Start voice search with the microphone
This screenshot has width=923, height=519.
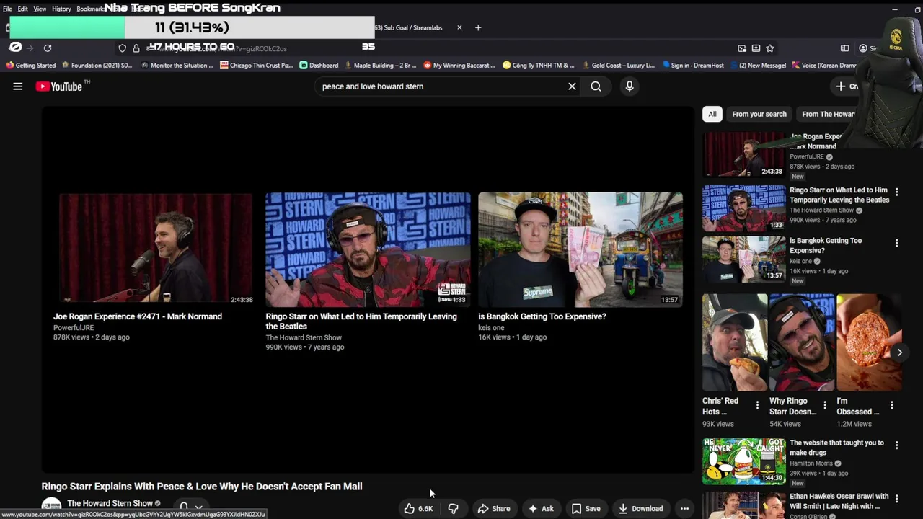coord(630,86)
